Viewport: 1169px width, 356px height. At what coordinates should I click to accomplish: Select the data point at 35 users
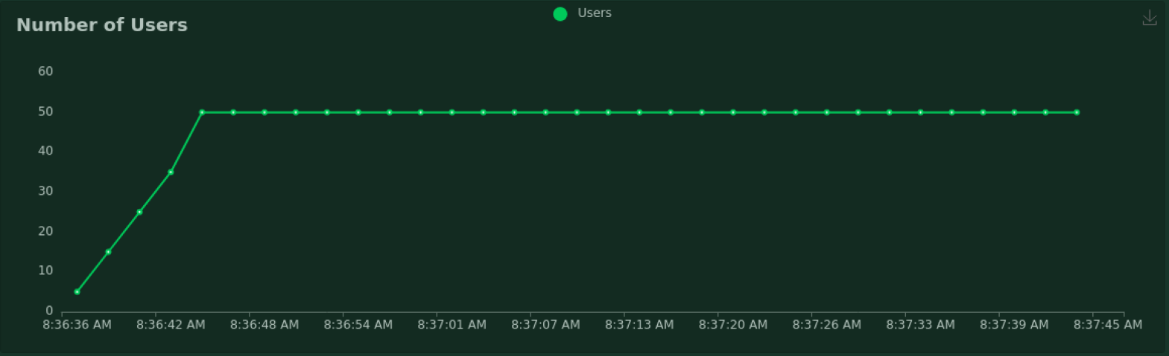[171, 172]
